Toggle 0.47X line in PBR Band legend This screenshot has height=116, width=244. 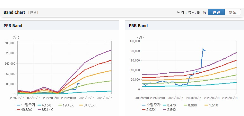coord(170,105)
